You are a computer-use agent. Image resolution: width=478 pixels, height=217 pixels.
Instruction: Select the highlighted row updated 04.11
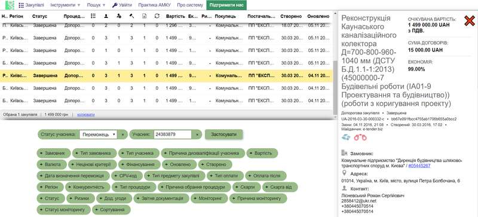[167, 75]
